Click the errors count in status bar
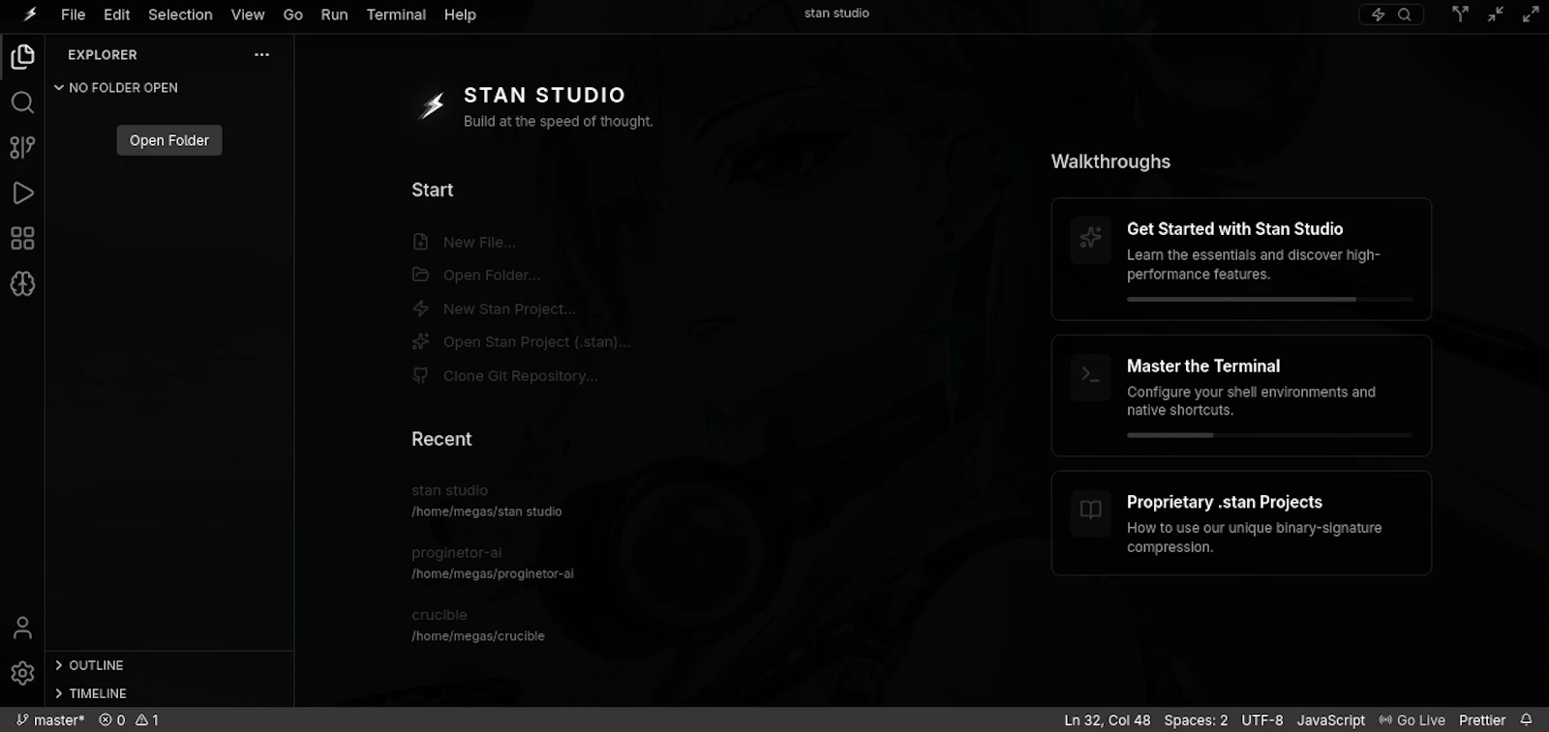Screen dimensions: 1549x732 (111, 720)
